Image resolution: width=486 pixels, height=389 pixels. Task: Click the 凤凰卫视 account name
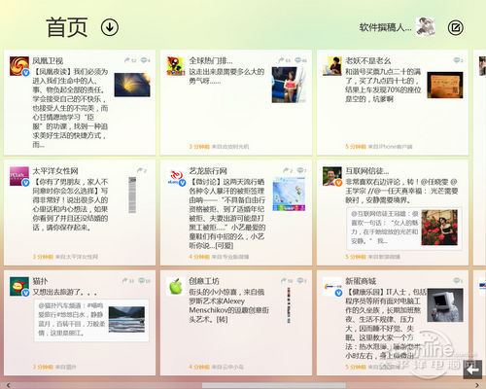[x=48, y=60]
